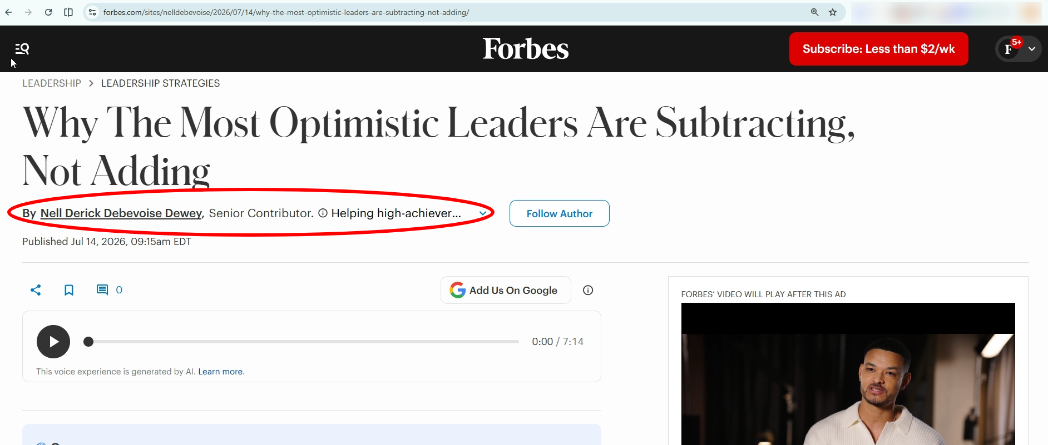Click the Senior Contributor info icon
1048x445 pixels.
pos(323,213)
